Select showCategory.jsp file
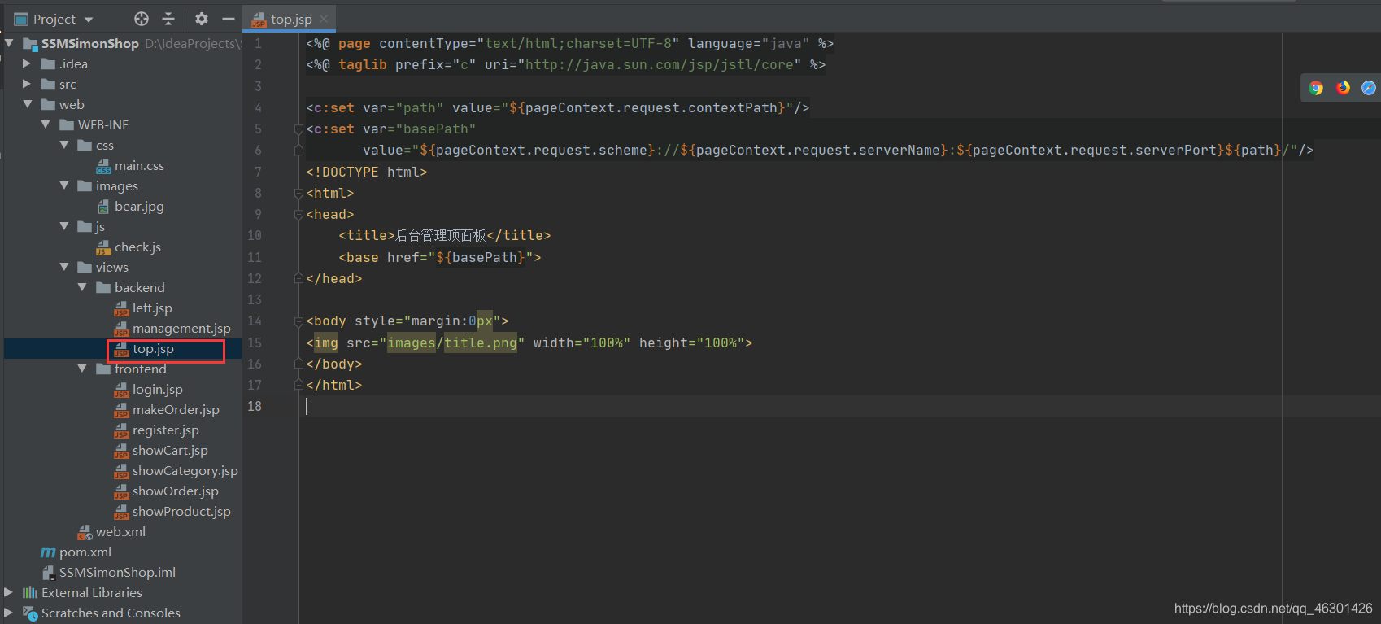Screen dimensions: 1381x624 click(176, 470)
